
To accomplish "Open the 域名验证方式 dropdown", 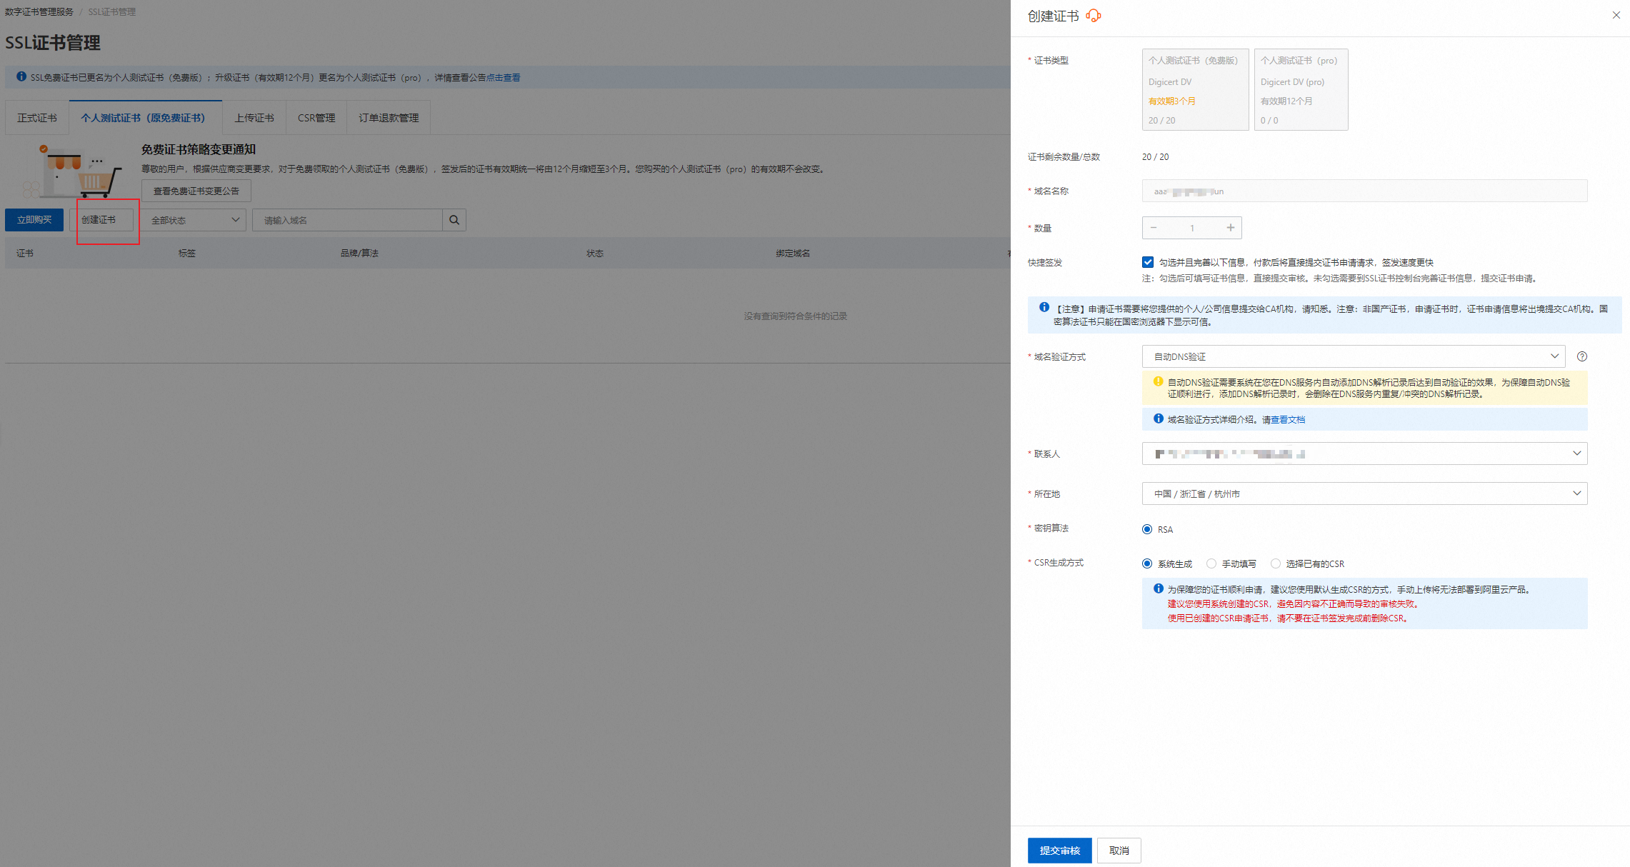I will pyautogui.click(x=1353, y=356).
